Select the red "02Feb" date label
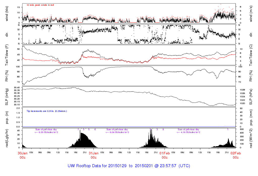Screen dimensions: 258x176 point(236,153)
